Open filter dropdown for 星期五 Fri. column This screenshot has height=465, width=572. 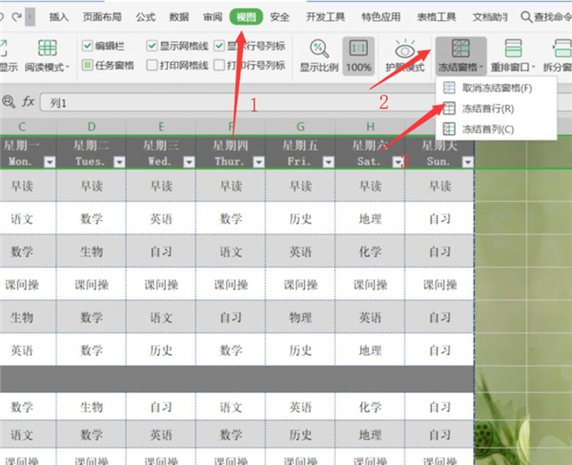[328, 163]
